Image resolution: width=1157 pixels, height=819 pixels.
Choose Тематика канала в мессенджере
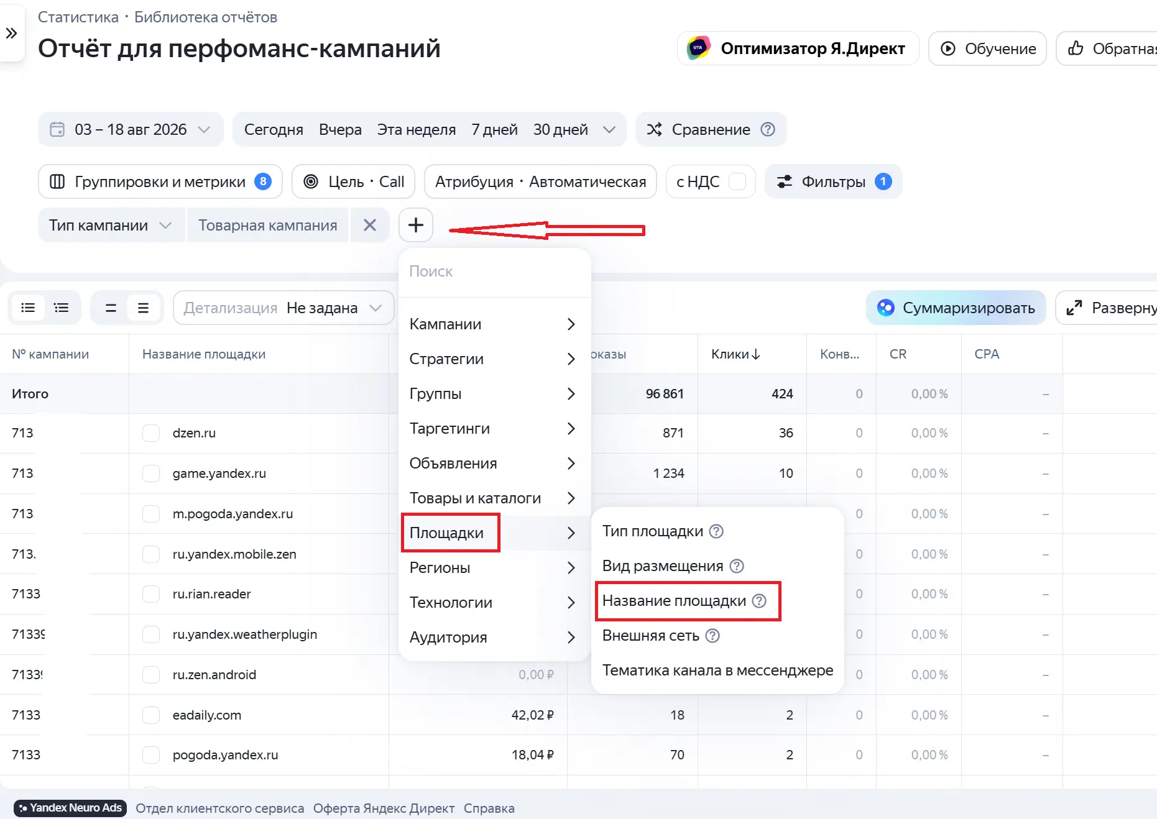coord(717,670)
